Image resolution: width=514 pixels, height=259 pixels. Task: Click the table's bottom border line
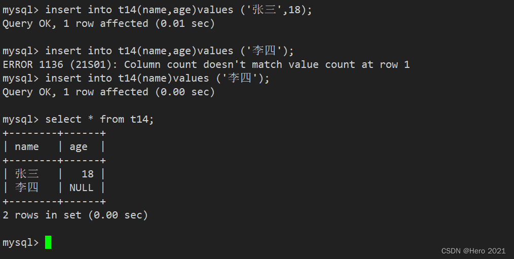[x=54, y=202]
